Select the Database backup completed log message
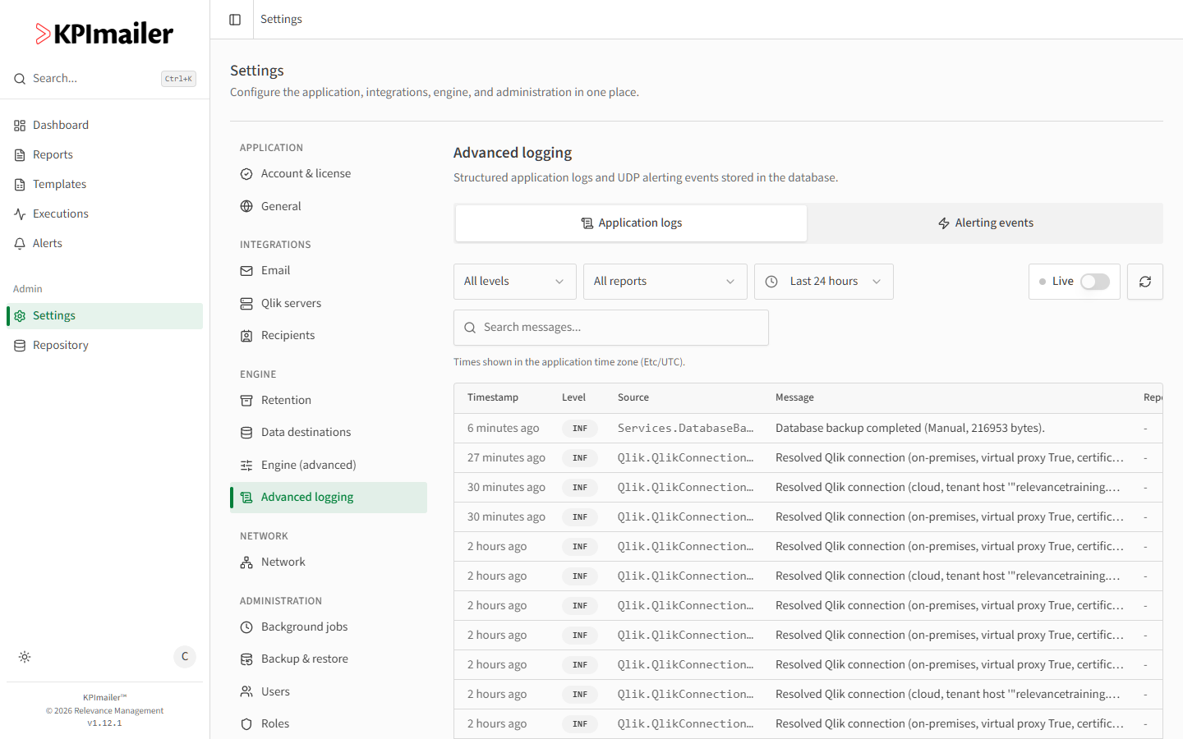The width and height of the screenshot is (1183, 739). 910,428
